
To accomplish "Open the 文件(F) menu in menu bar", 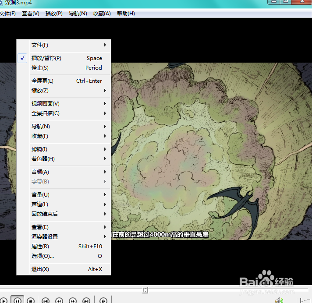I will (7, 14).
